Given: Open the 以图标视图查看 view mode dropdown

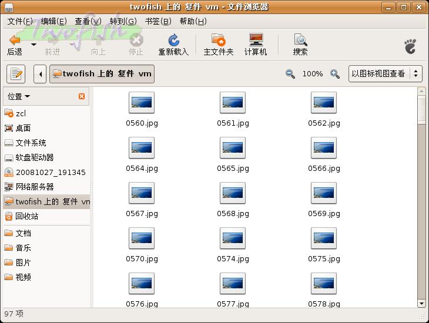Looking at the screenshot, I should [386, 73].
